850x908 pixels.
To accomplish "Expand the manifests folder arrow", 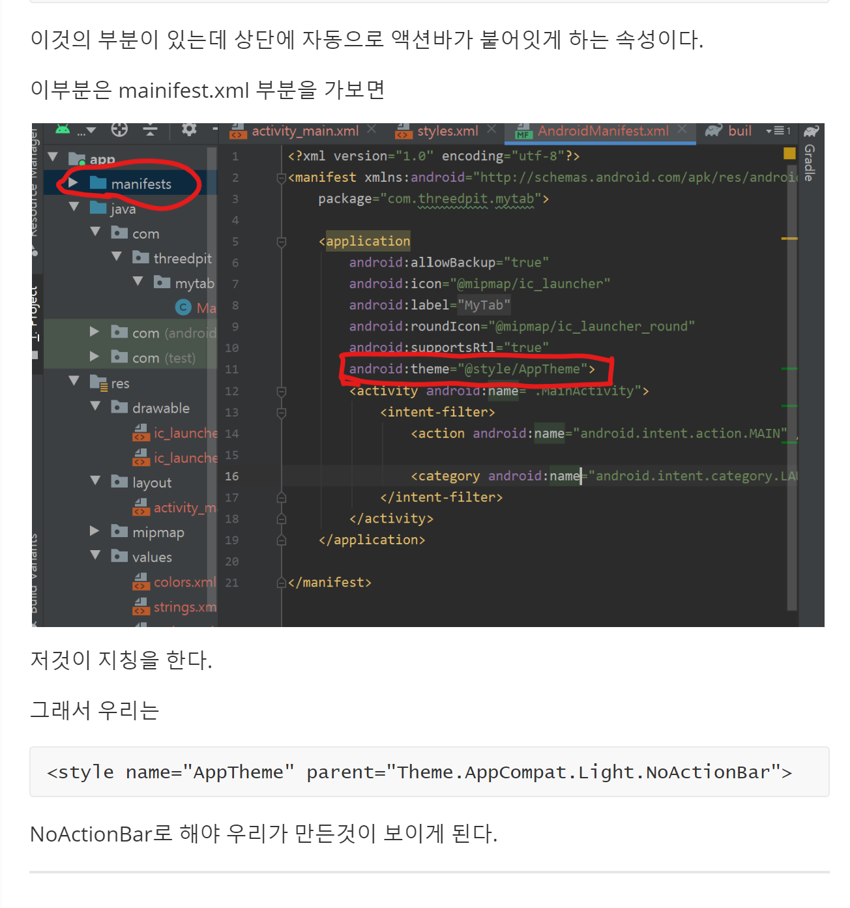I will (73, 183).
